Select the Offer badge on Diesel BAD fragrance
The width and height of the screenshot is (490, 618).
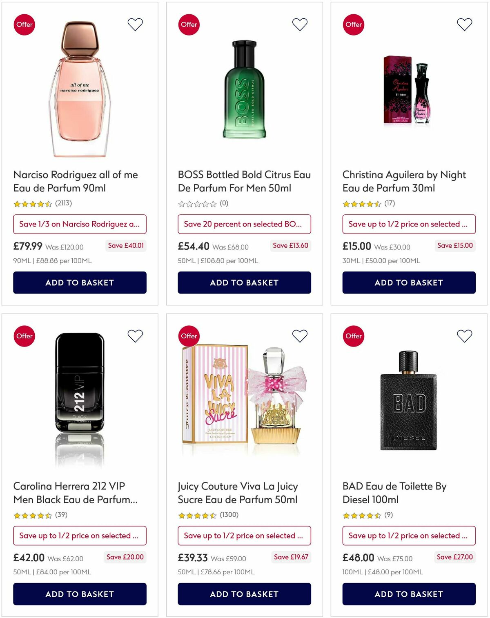[353, 336]
